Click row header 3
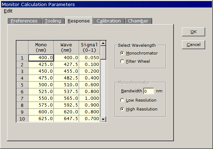The width and height of the screenshot is (213, 149). click(x=22, y=71)
